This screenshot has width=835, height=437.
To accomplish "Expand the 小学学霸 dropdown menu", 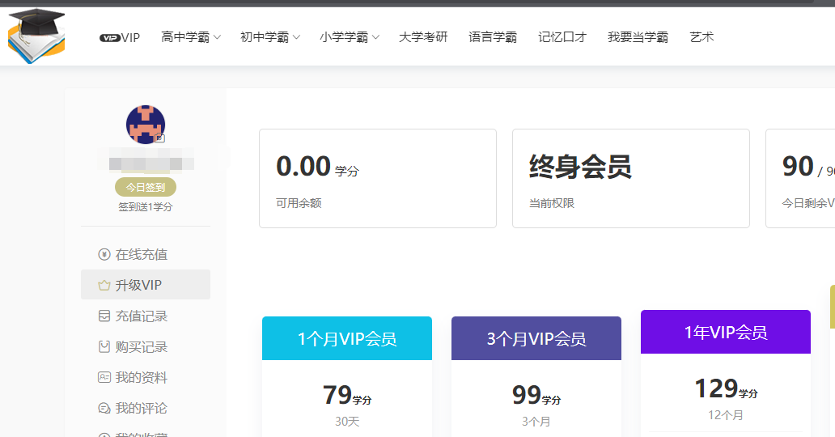I will pyautogui.click(x=350, y=37).
